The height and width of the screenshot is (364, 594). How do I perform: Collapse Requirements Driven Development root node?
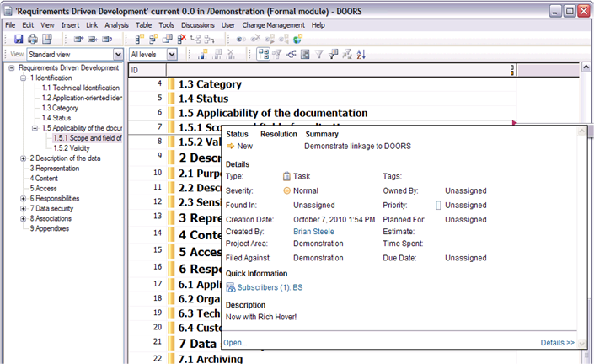12,67
